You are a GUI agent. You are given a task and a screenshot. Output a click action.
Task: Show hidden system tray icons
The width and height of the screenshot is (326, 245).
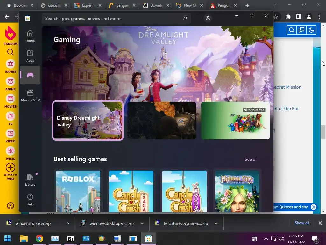coord(266,239)
